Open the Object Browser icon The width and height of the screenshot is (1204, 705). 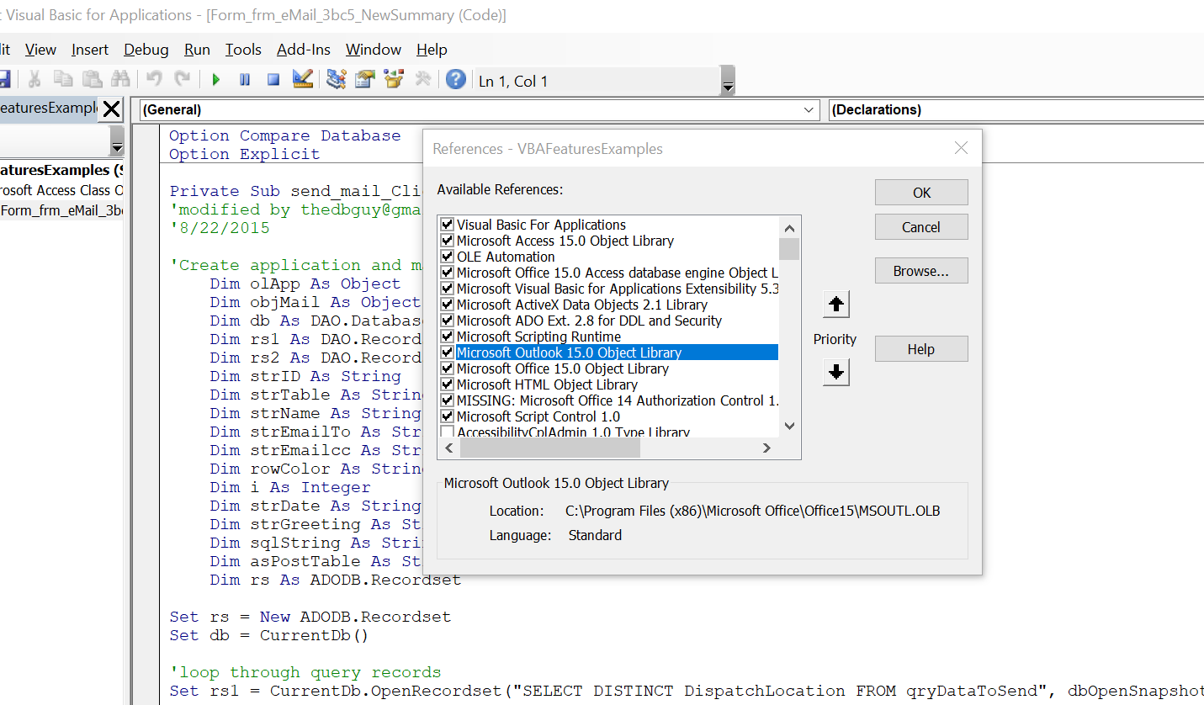(x=394, y=80)
